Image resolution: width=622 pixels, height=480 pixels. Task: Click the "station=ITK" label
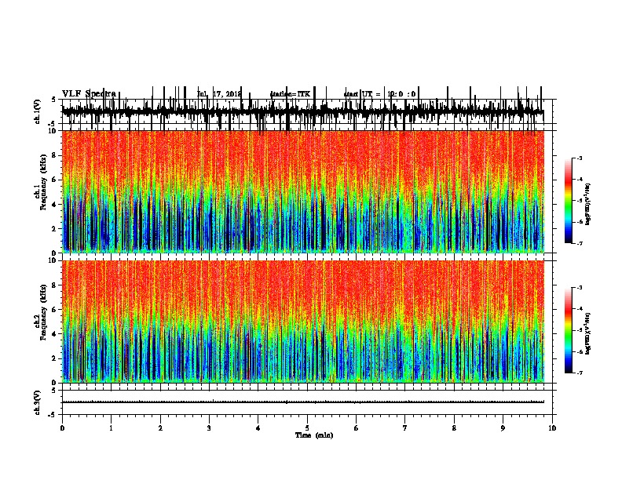click(x=290, y=94)
